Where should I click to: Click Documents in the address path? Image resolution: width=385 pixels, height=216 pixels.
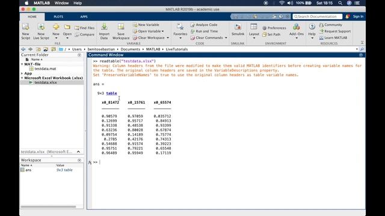tap(130, 49)
